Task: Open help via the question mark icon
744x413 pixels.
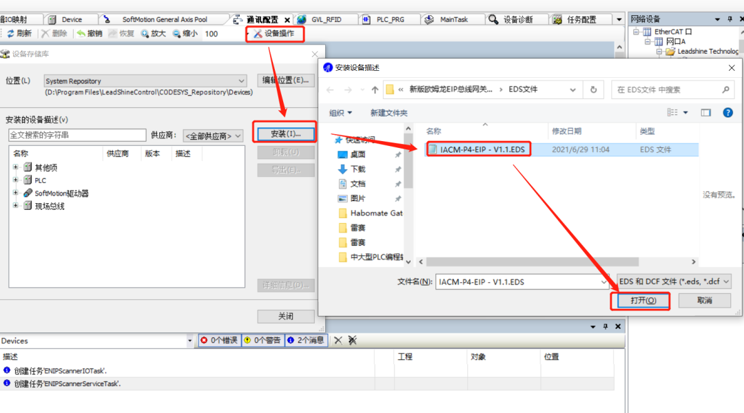Action: [729, 112]
